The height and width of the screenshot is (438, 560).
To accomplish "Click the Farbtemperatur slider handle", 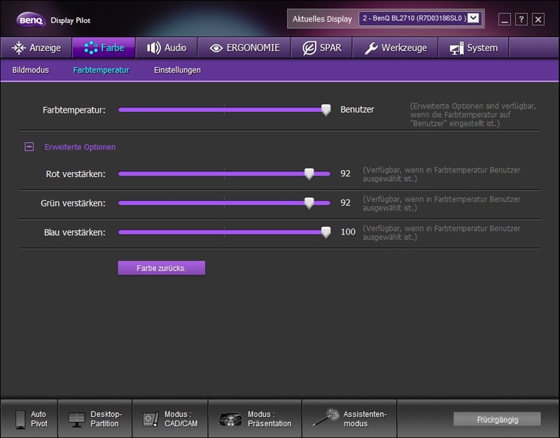I will [325, 110].
